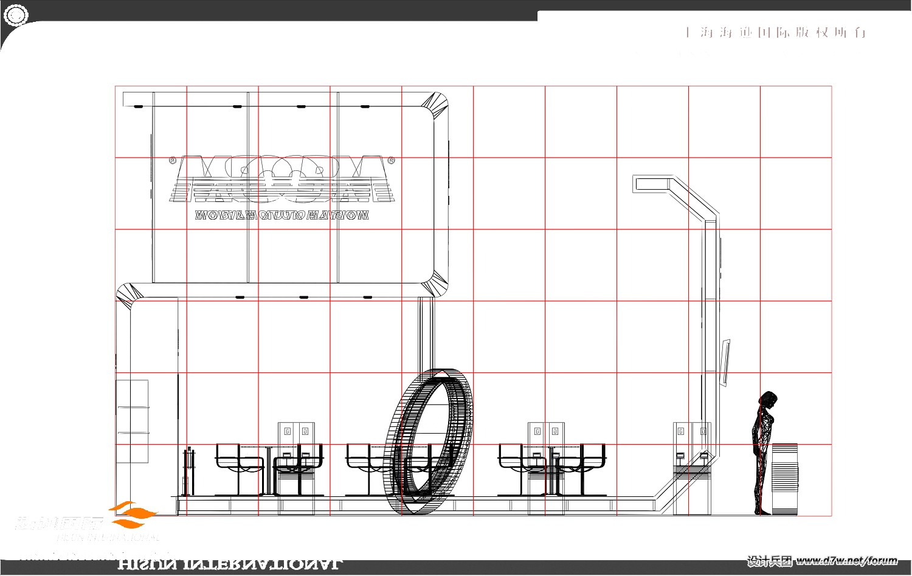
Task: Click the mirrored brand lettering on the signboard
Action: tap(282, 179)
